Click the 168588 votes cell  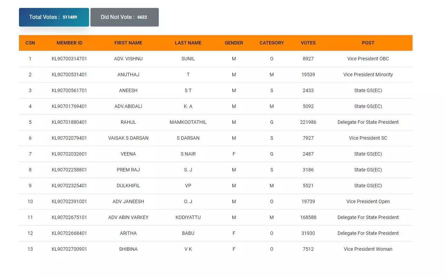(308, 217)
